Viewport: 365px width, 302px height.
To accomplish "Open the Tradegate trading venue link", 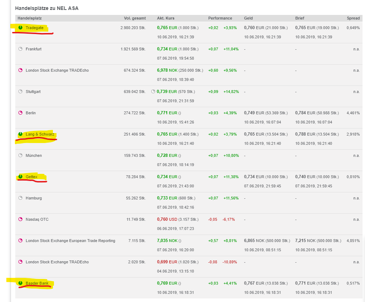I will 35,28.
